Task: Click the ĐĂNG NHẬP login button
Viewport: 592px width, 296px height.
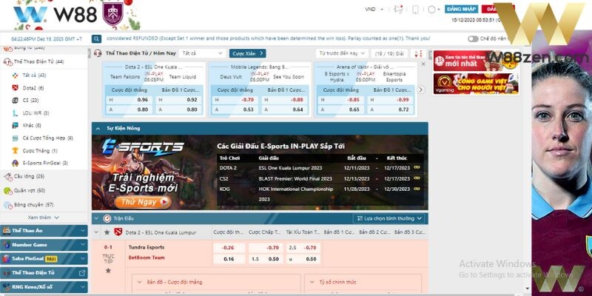Action: [461, 9]
